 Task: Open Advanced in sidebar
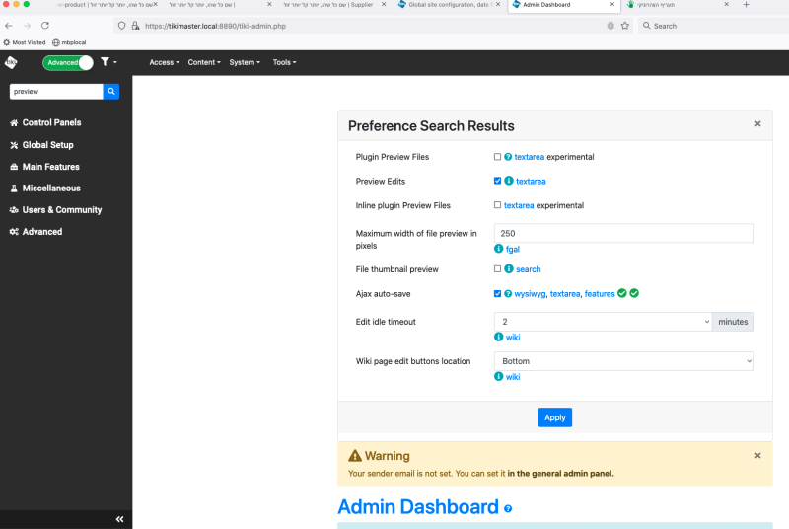click(x=36, y=232)
